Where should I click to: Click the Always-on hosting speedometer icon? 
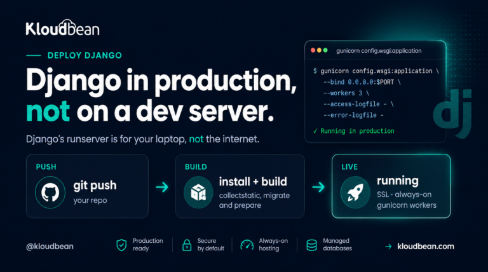247,245
